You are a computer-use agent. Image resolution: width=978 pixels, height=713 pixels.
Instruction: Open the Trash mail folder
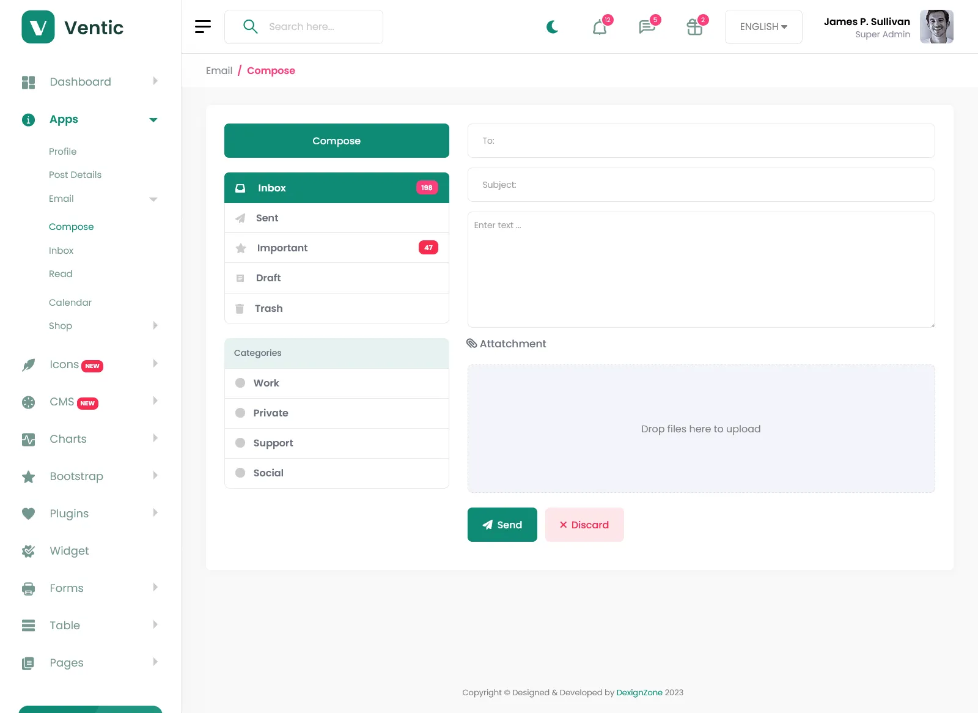click(337, 308)
